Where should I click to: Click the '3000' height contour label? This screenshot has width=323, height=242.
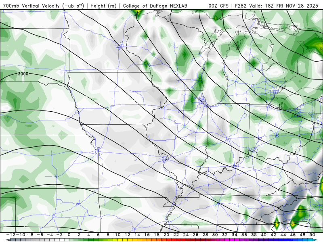pyautogui.click(x=23, y=74)
